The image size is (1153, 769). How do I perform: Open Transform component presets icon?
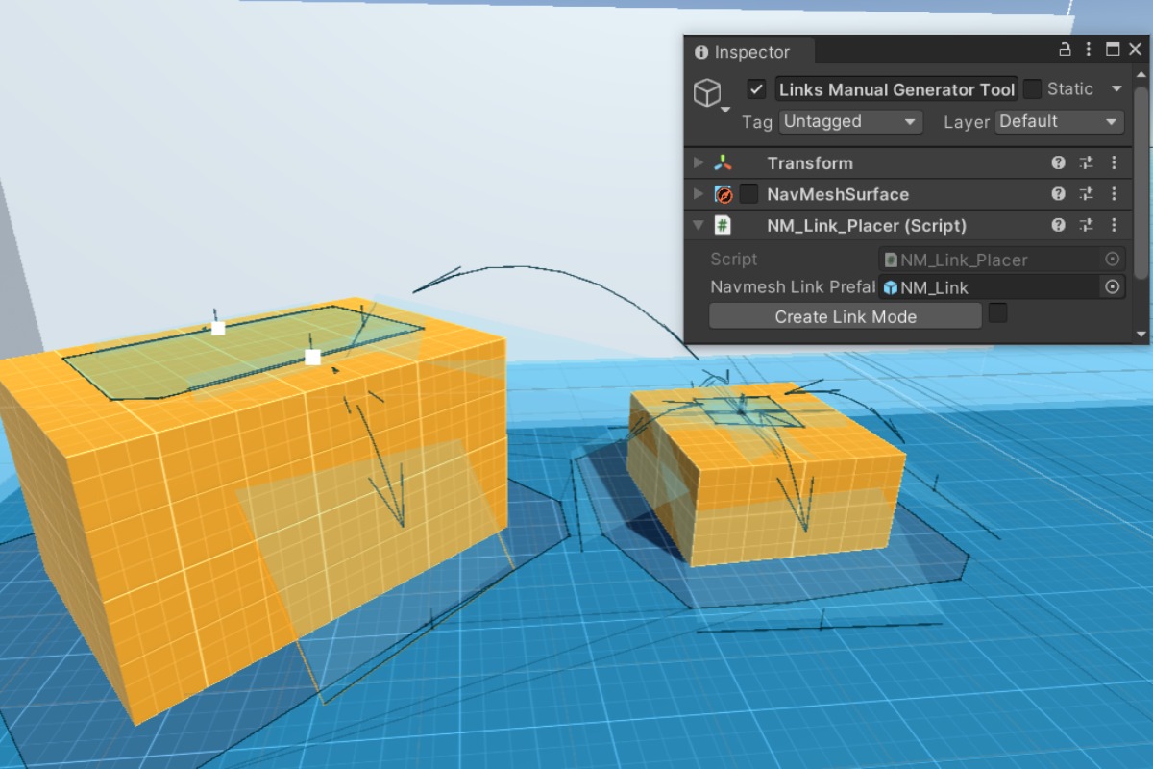pos(1087,163)
